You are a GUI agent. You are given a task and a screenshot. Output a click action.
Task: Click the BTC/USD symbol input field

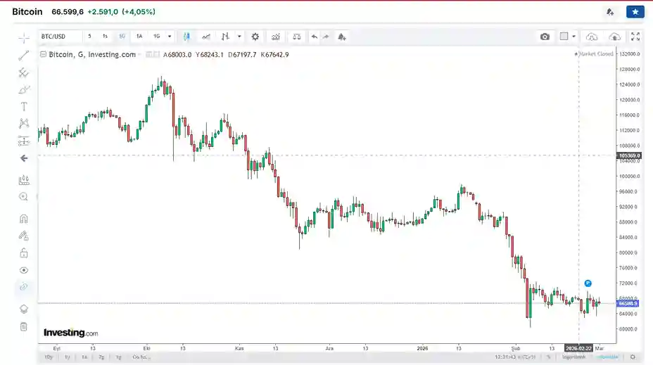tap(59, 37)
